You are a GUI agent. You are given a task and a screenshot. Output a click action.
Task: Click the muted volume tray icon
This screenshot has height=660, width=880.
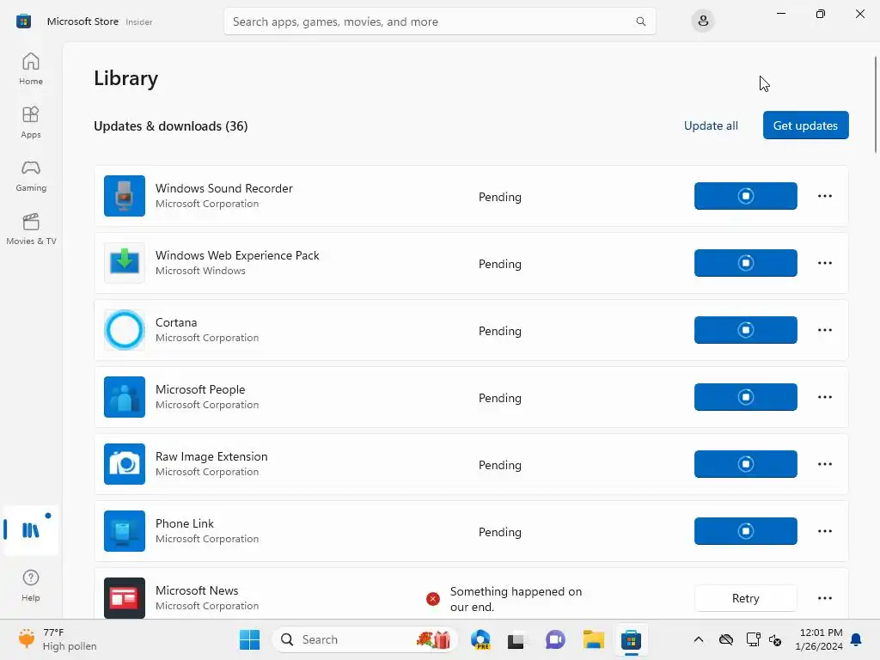pyautogui.click(x=775, y=639)
